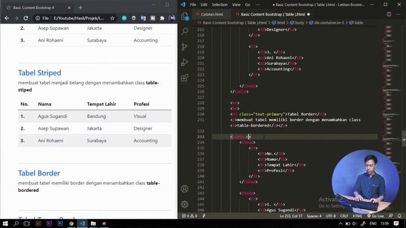Image resolution: width=406 pixels, height=228 pixels.
Task: Go back in the Chrome browser
Action: point(7,18)
